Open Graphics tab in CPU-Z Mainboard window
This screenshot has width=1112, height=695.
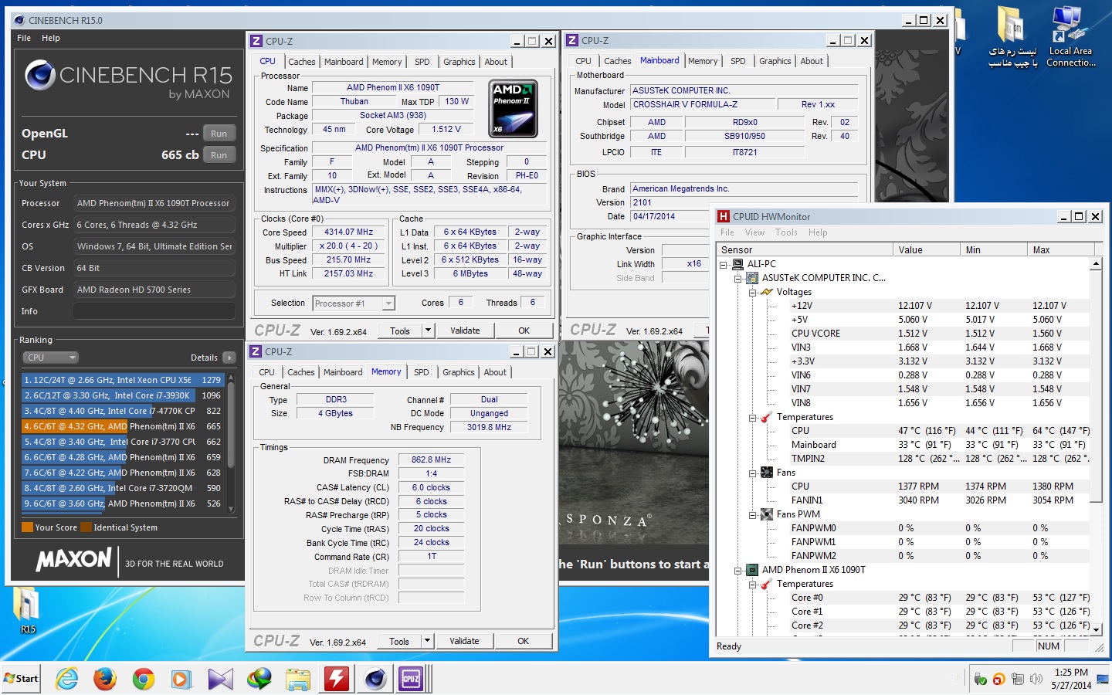[x=775, y=61]
